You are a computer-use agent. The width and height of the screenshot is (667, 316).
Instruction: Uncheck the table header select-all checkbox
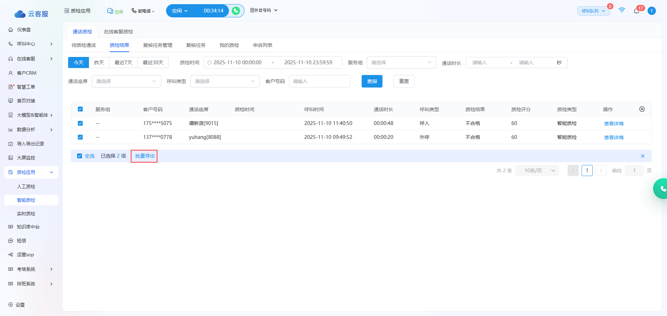(80, 109)
